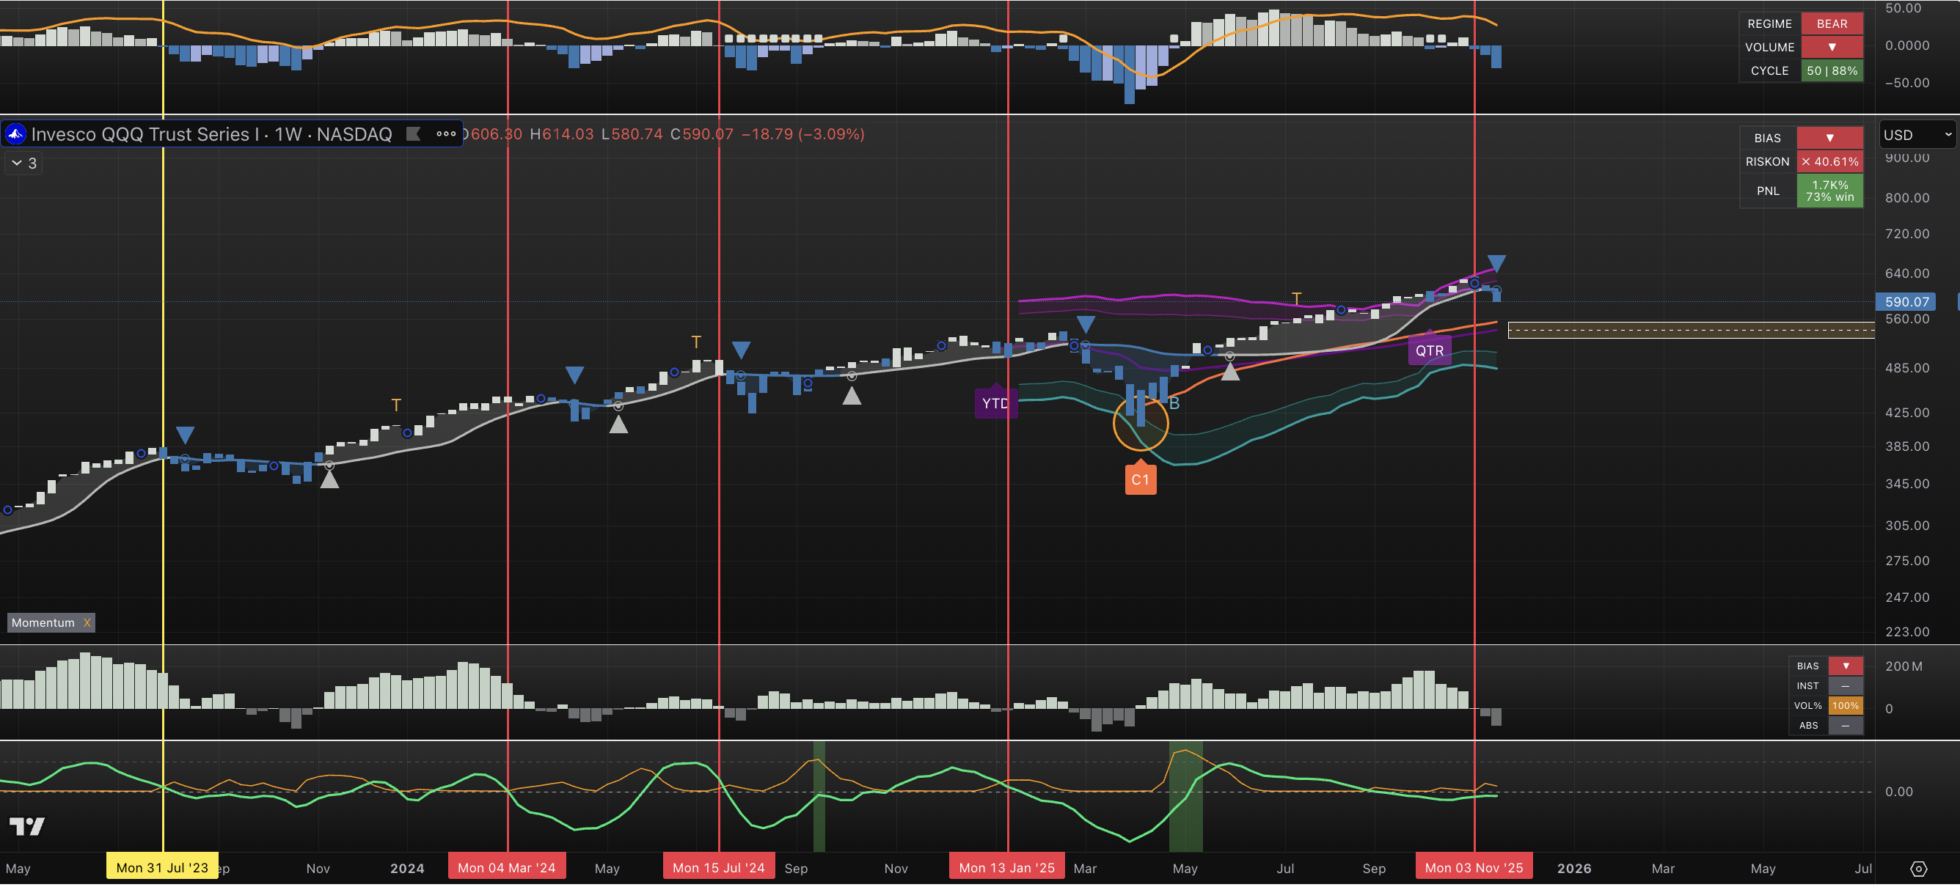Click the BIAS down-arrow cell in price panel
Screen dimensions: 1960x887
click(x=1829, y=138)
